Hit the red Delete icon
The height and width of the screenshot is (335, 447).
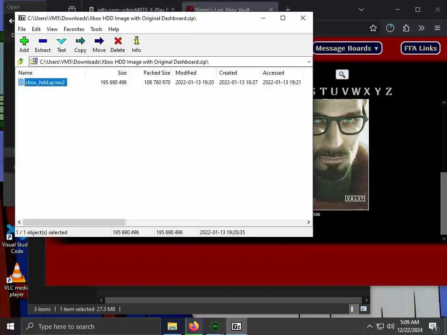[118, 45]
